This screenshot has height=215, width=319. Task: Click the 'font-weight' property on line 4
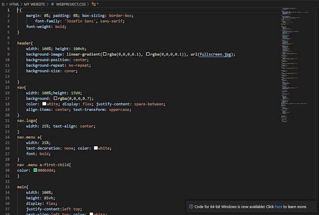click(38, 27)
